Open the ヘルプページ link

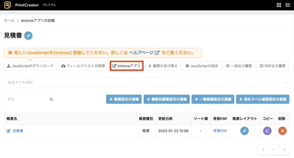[144, 53]
